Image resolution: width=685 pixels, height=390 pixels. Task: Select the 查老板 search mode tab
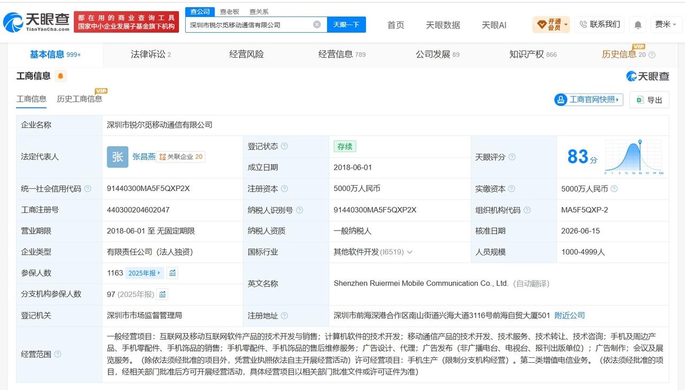[230, 12]
